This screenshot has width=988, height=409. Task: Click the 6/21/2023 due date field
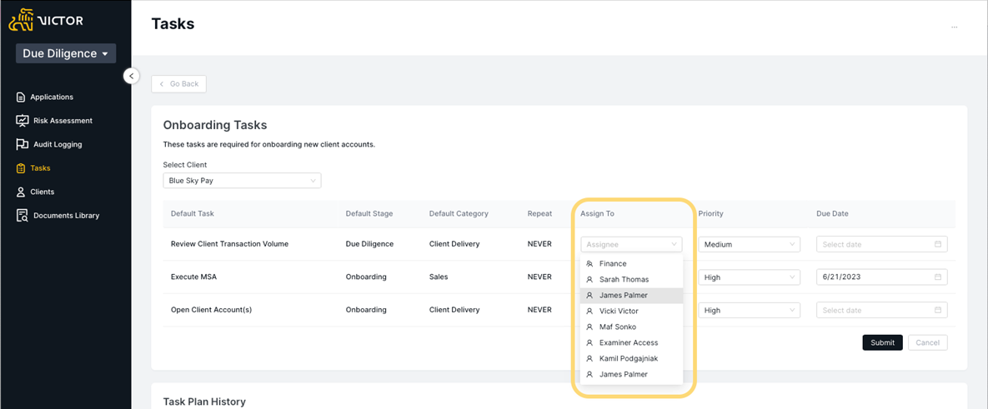[882, 277]
